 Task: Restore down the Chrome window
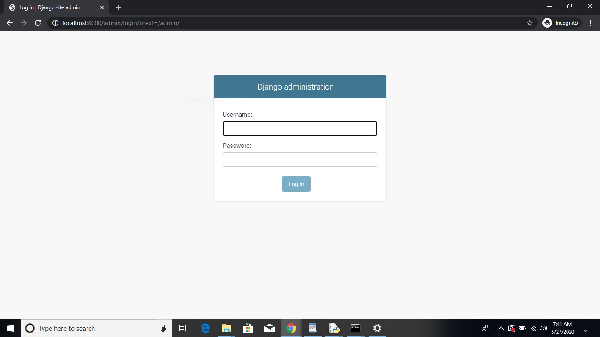point(570,6)
